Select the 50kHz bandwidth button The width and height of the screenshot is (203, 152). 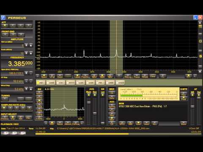tap(39, 94)
